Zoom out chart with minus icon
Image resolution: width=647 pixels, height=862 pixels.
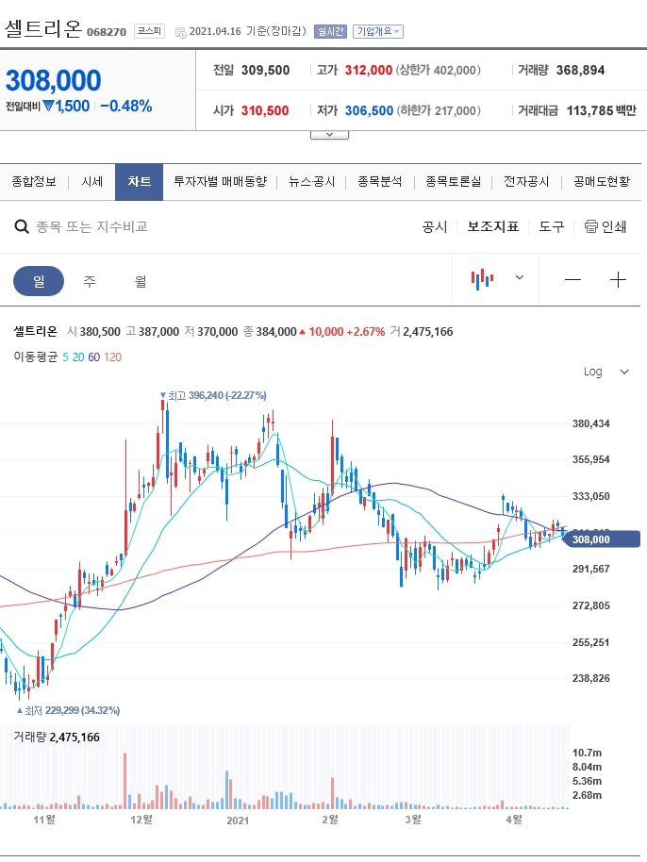572,280
